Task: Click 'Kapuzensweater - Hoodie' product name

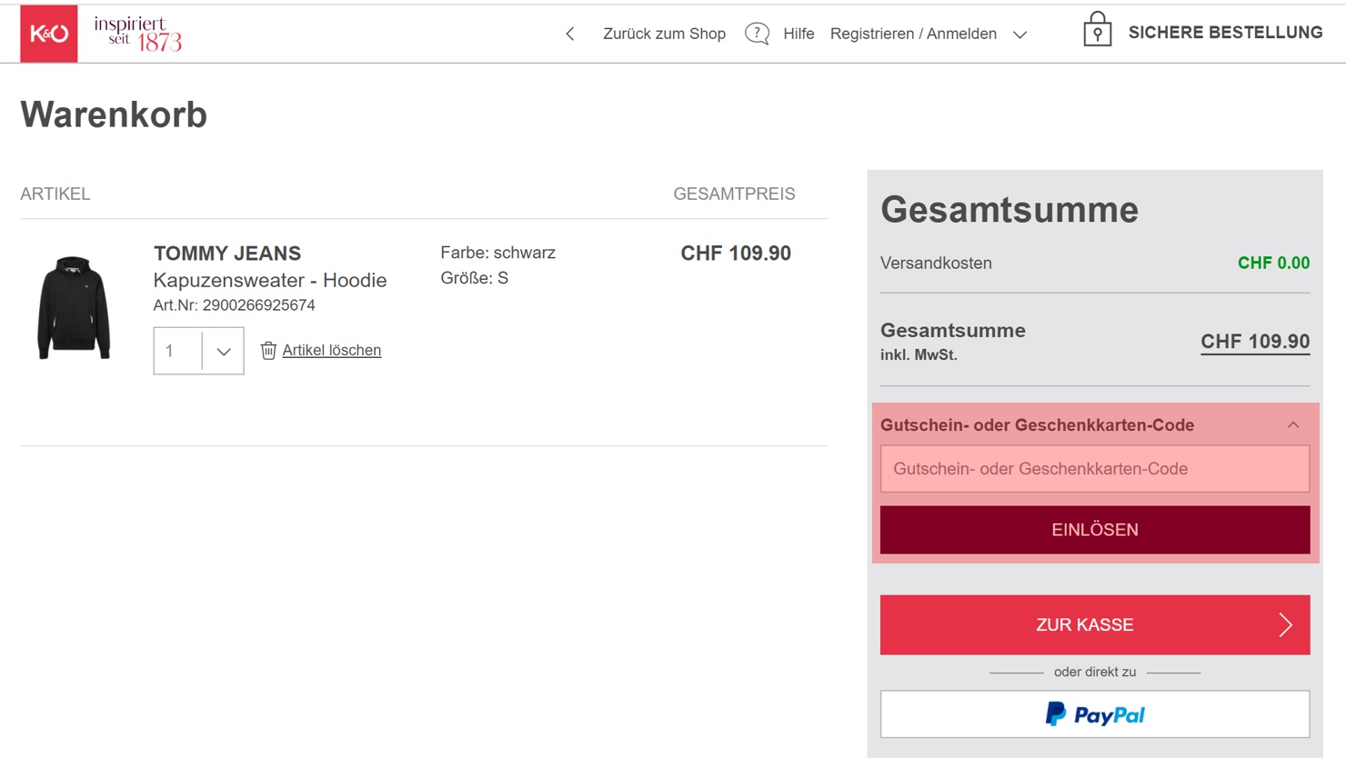Action: tap(270, 280)
